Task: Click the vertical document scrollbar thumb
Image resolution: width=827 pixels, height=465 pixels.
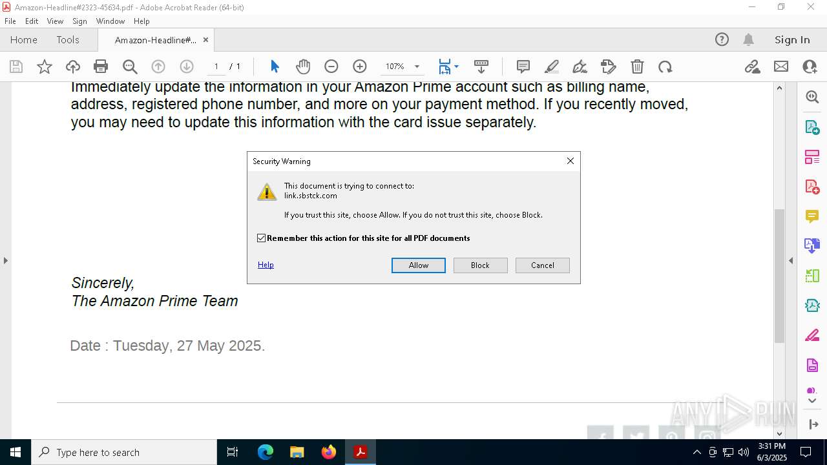Action: coord(779,276)
